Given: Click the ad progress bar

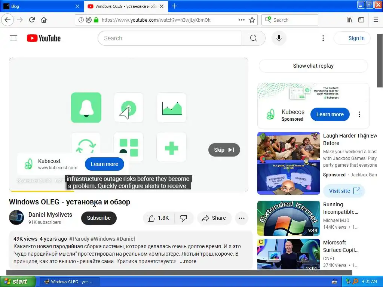Looking at the screenshot, I should click(x=129, y=191).
